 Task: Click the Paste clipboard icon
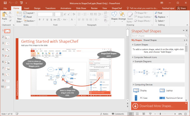4,15
